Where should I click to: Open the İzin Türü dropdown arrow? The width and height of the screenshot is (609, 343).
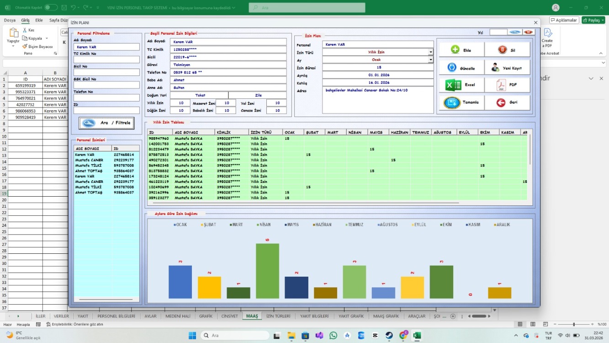(x=430, y=52)
